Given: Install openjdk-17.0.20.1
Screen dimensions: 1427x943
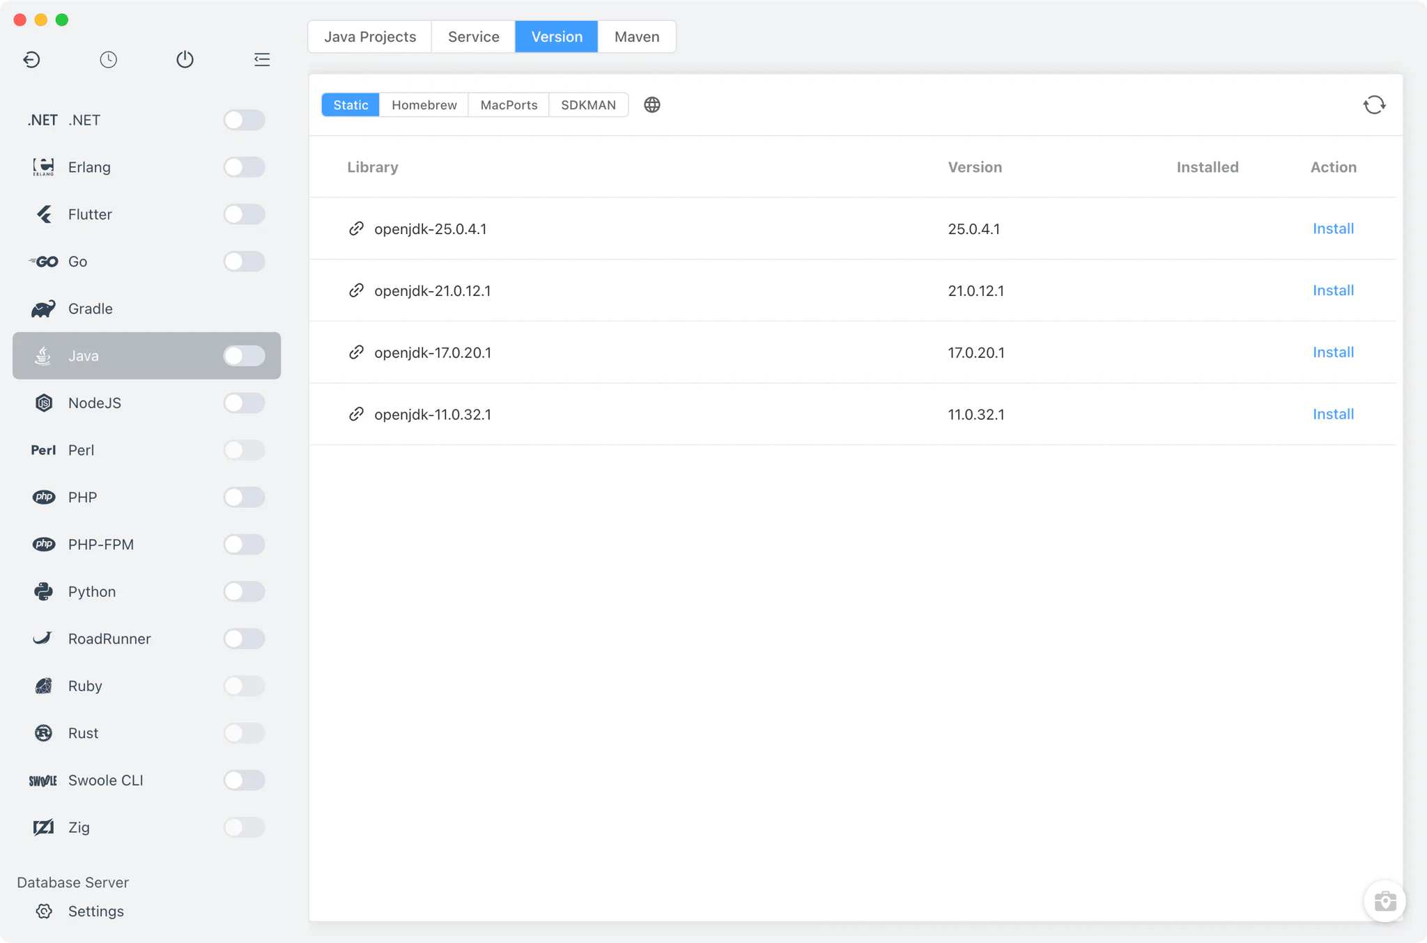Looking at the screenshot, I should coord(1333,352).
